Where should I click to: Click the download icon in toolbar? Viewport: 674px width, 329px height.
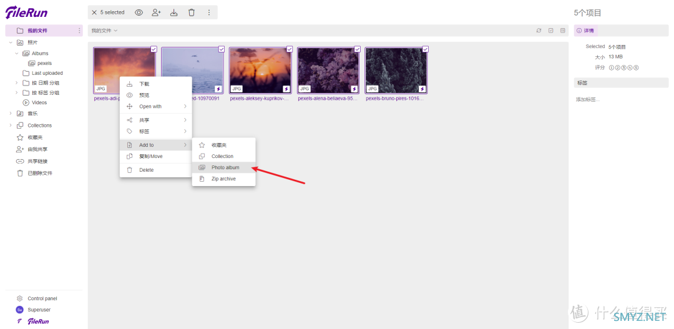173,12
